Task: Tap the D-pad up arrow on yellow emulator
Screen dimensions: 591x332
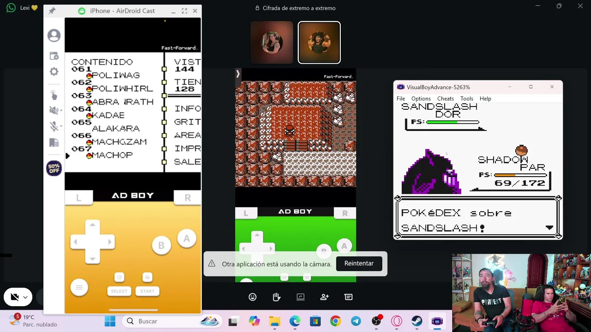Action: [x=92, y=225]
